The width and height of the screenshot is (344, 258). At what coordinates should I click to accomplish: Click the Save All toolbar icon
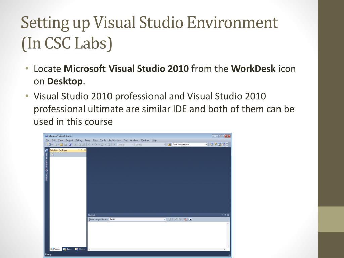[70, 145]
